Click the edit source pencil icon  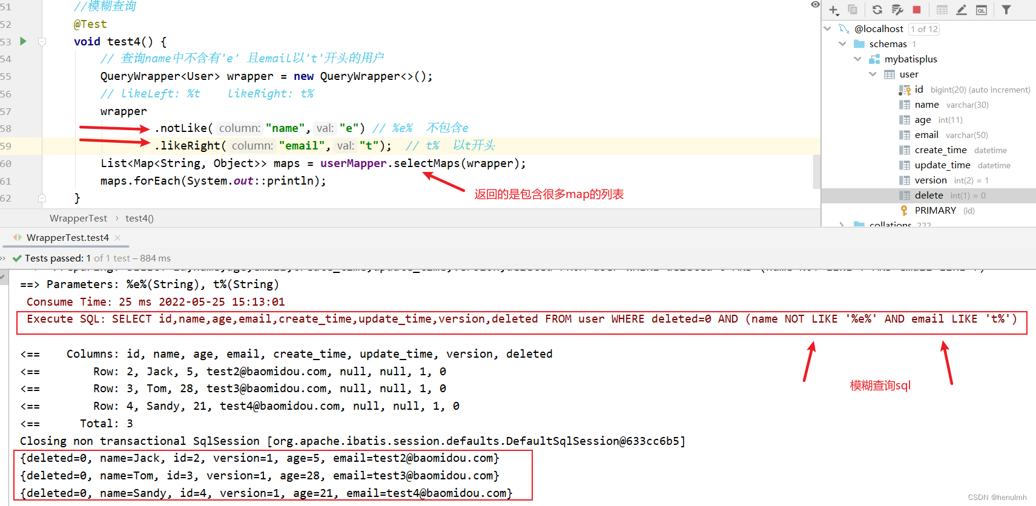[x=962, y=10]
